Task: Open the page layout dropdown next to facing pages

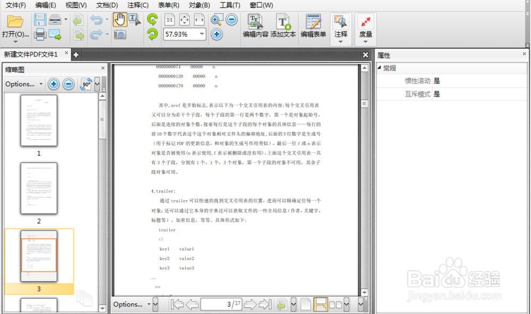Action: 346,304
